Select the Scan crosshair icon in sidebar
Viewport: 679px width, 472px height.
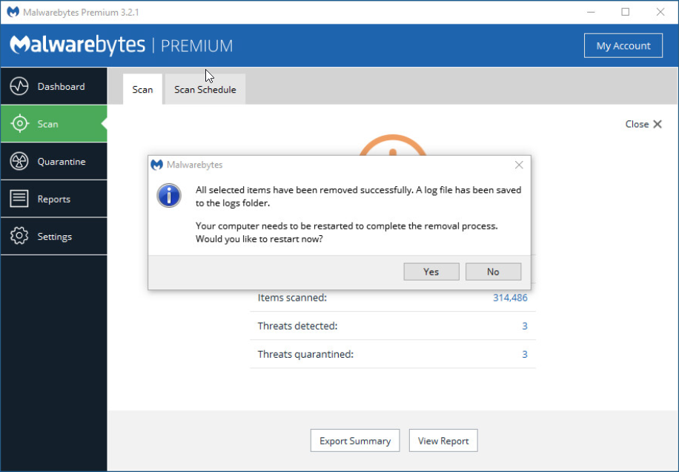(19, 123)
